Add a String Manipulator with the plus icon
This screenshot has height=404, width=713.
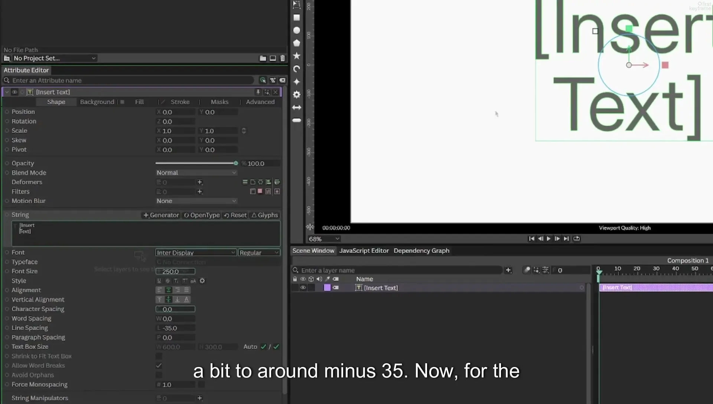pos(200,398)
